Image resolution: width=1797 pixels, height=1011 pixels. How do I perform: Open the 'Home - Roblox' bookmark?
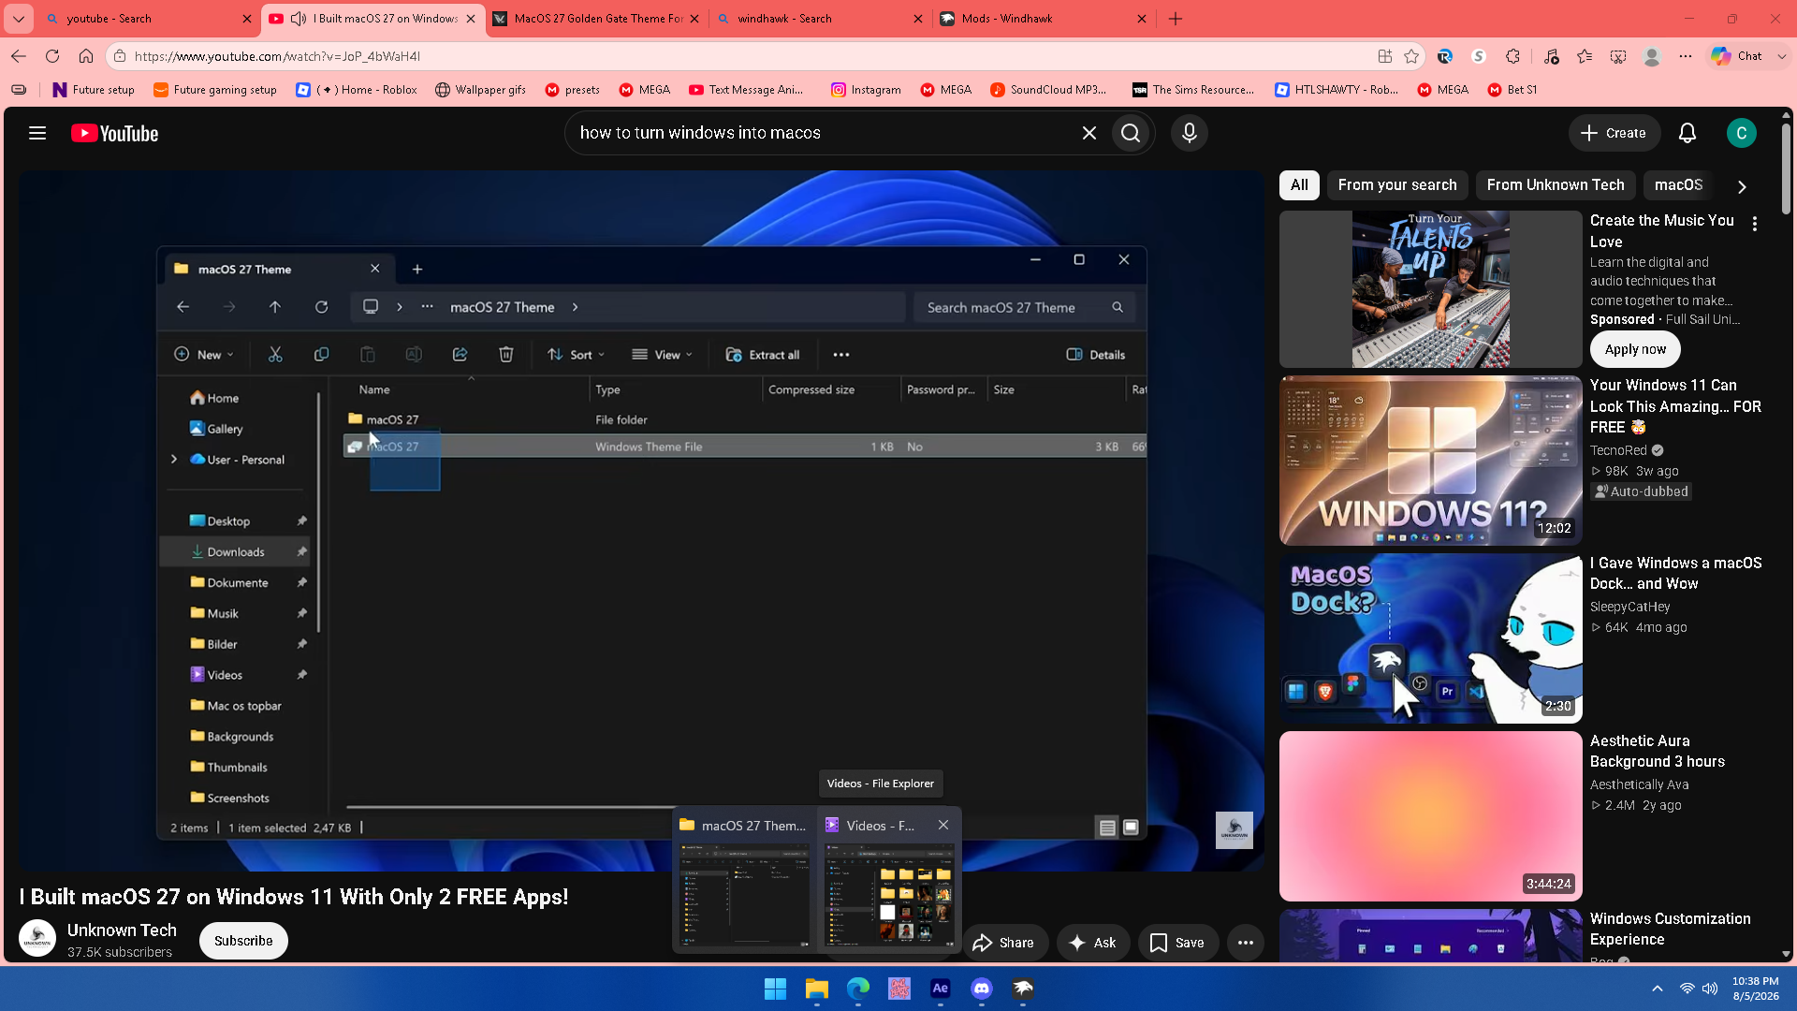357,90
